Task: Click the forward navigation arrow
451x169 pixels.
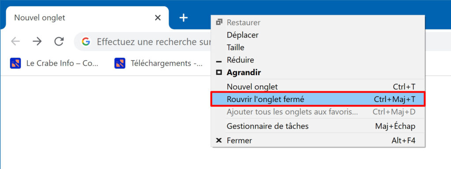Action: [x=37, y=42]
